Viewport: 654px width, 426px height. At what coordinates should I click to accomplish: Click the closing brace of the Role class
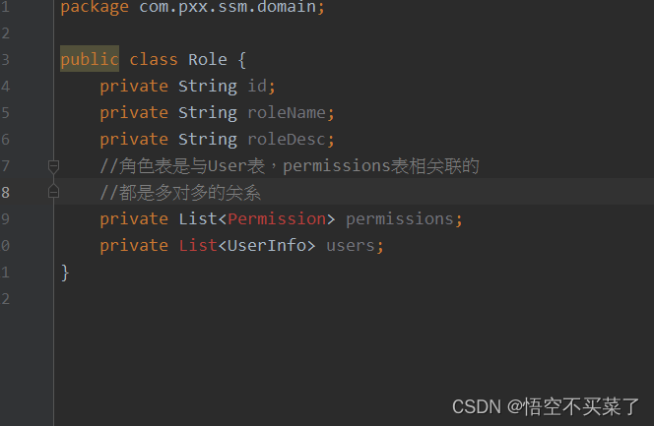click(65, 272)
